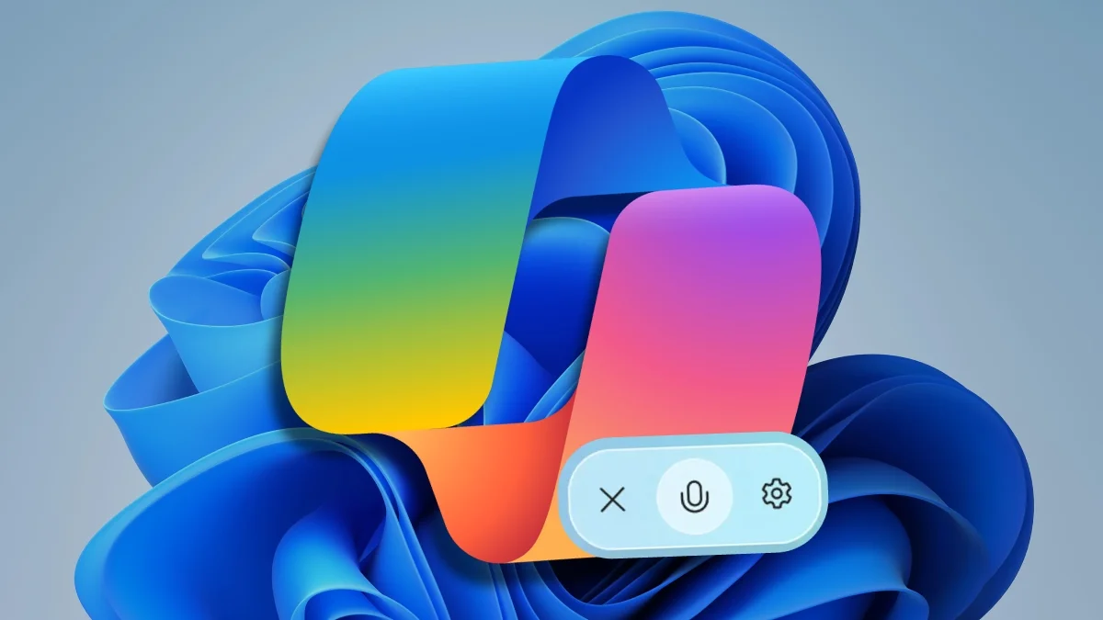Mute the microphone in the floating pill
Image resolution: width=1103 pixels, height=620 pixels.
click(695, 497)
